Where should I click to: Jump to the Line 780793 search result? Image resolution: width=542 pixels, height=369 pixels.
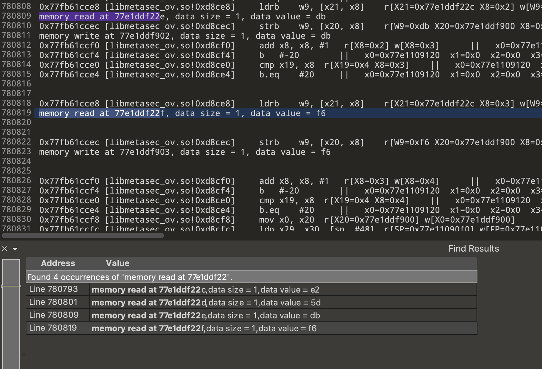[x=54, y=289]
